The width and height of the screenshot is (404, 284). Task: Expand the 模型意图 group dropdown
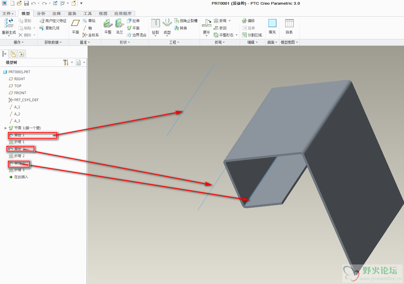pos(290,42)
